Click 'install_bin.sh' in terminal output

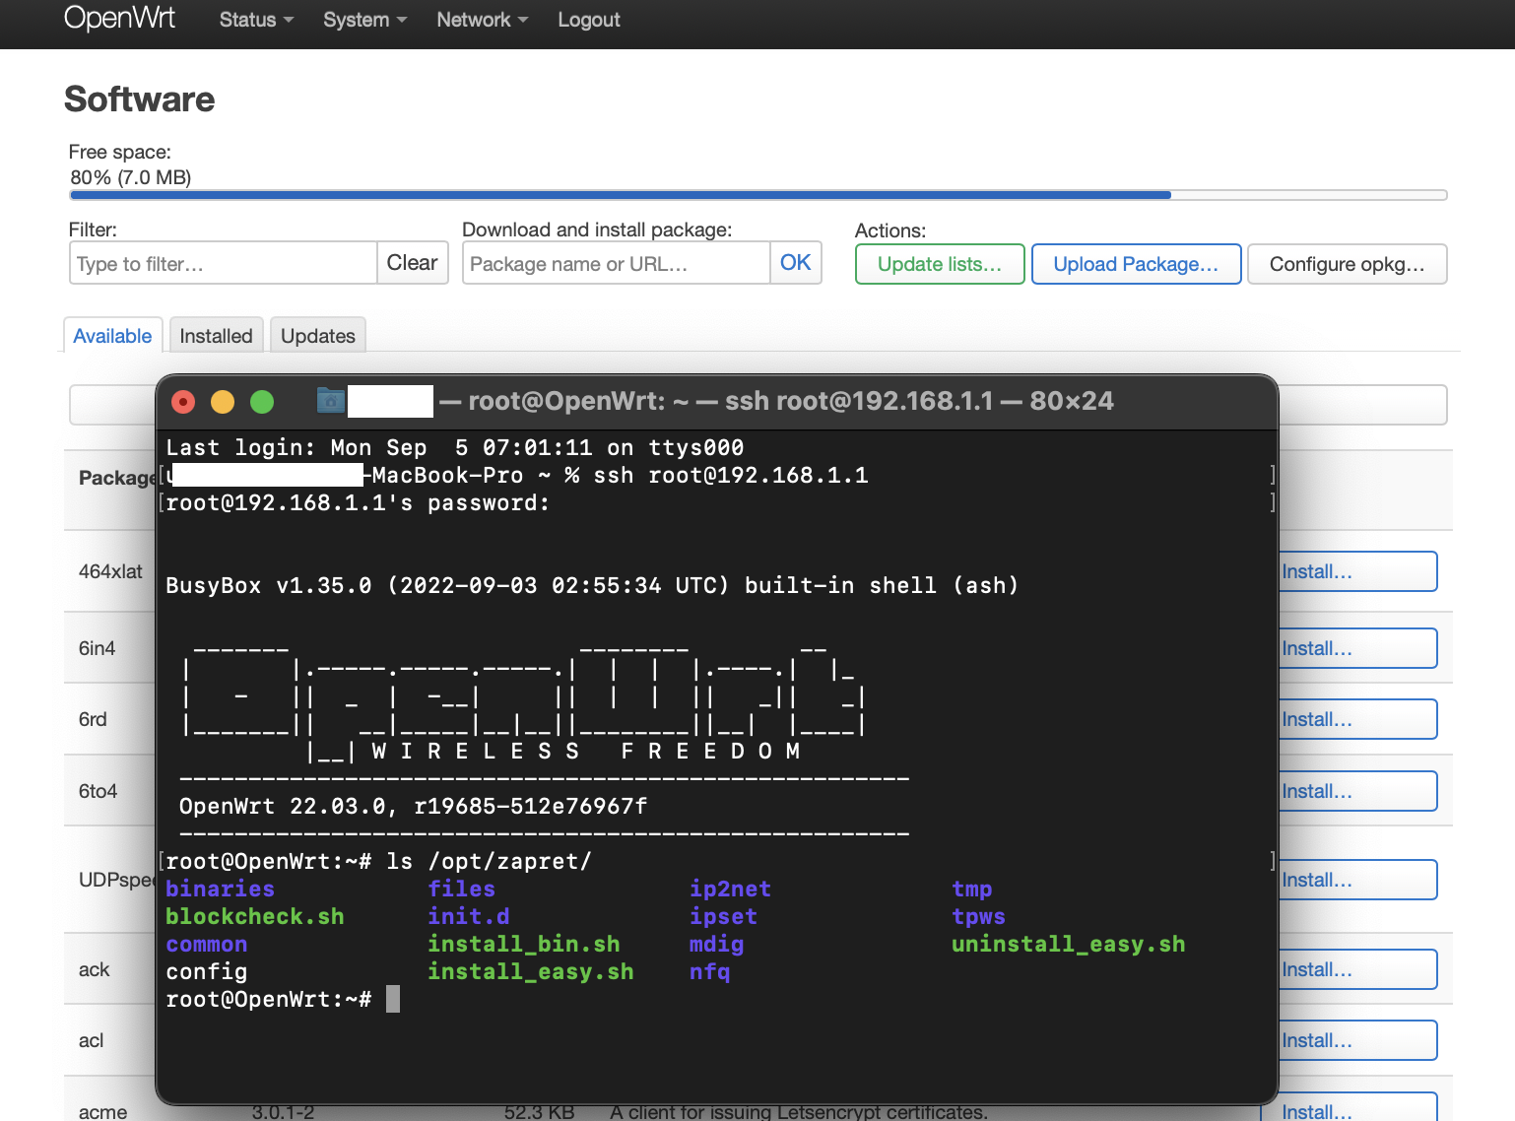pos(524,944)
